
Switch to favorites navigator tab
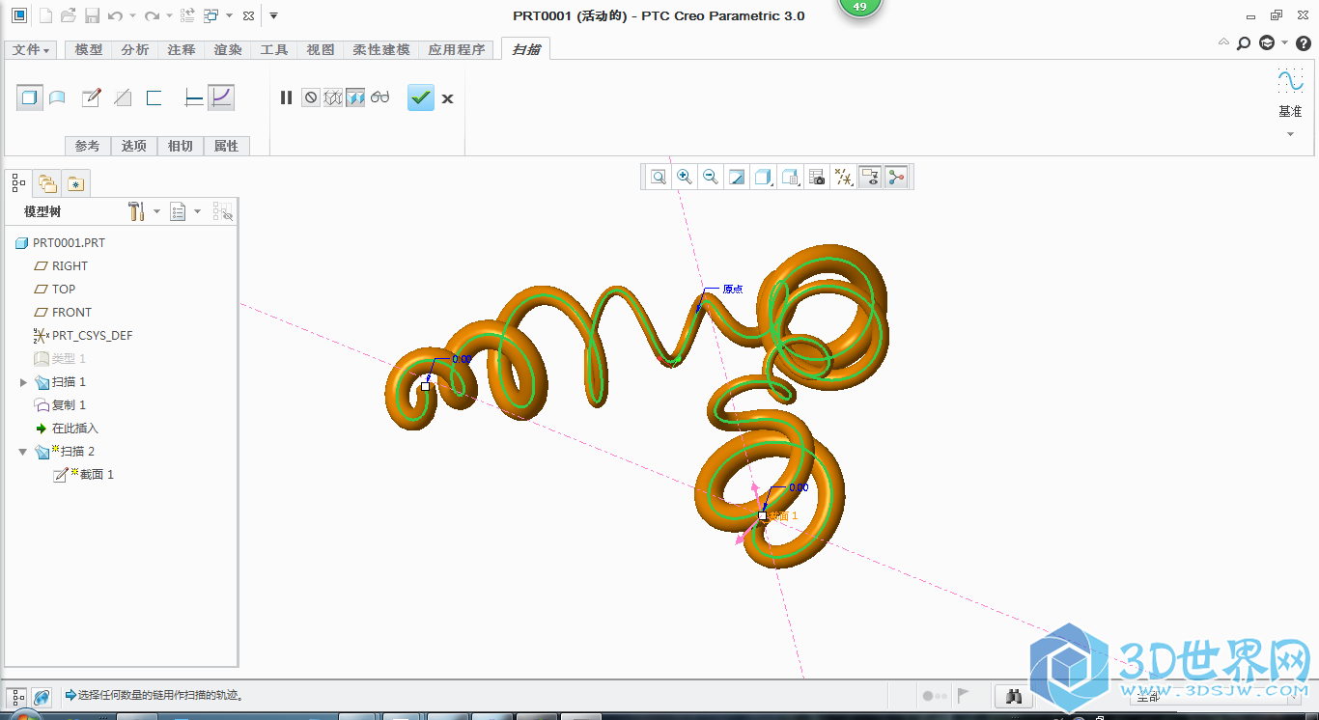[x=76, y=182]
